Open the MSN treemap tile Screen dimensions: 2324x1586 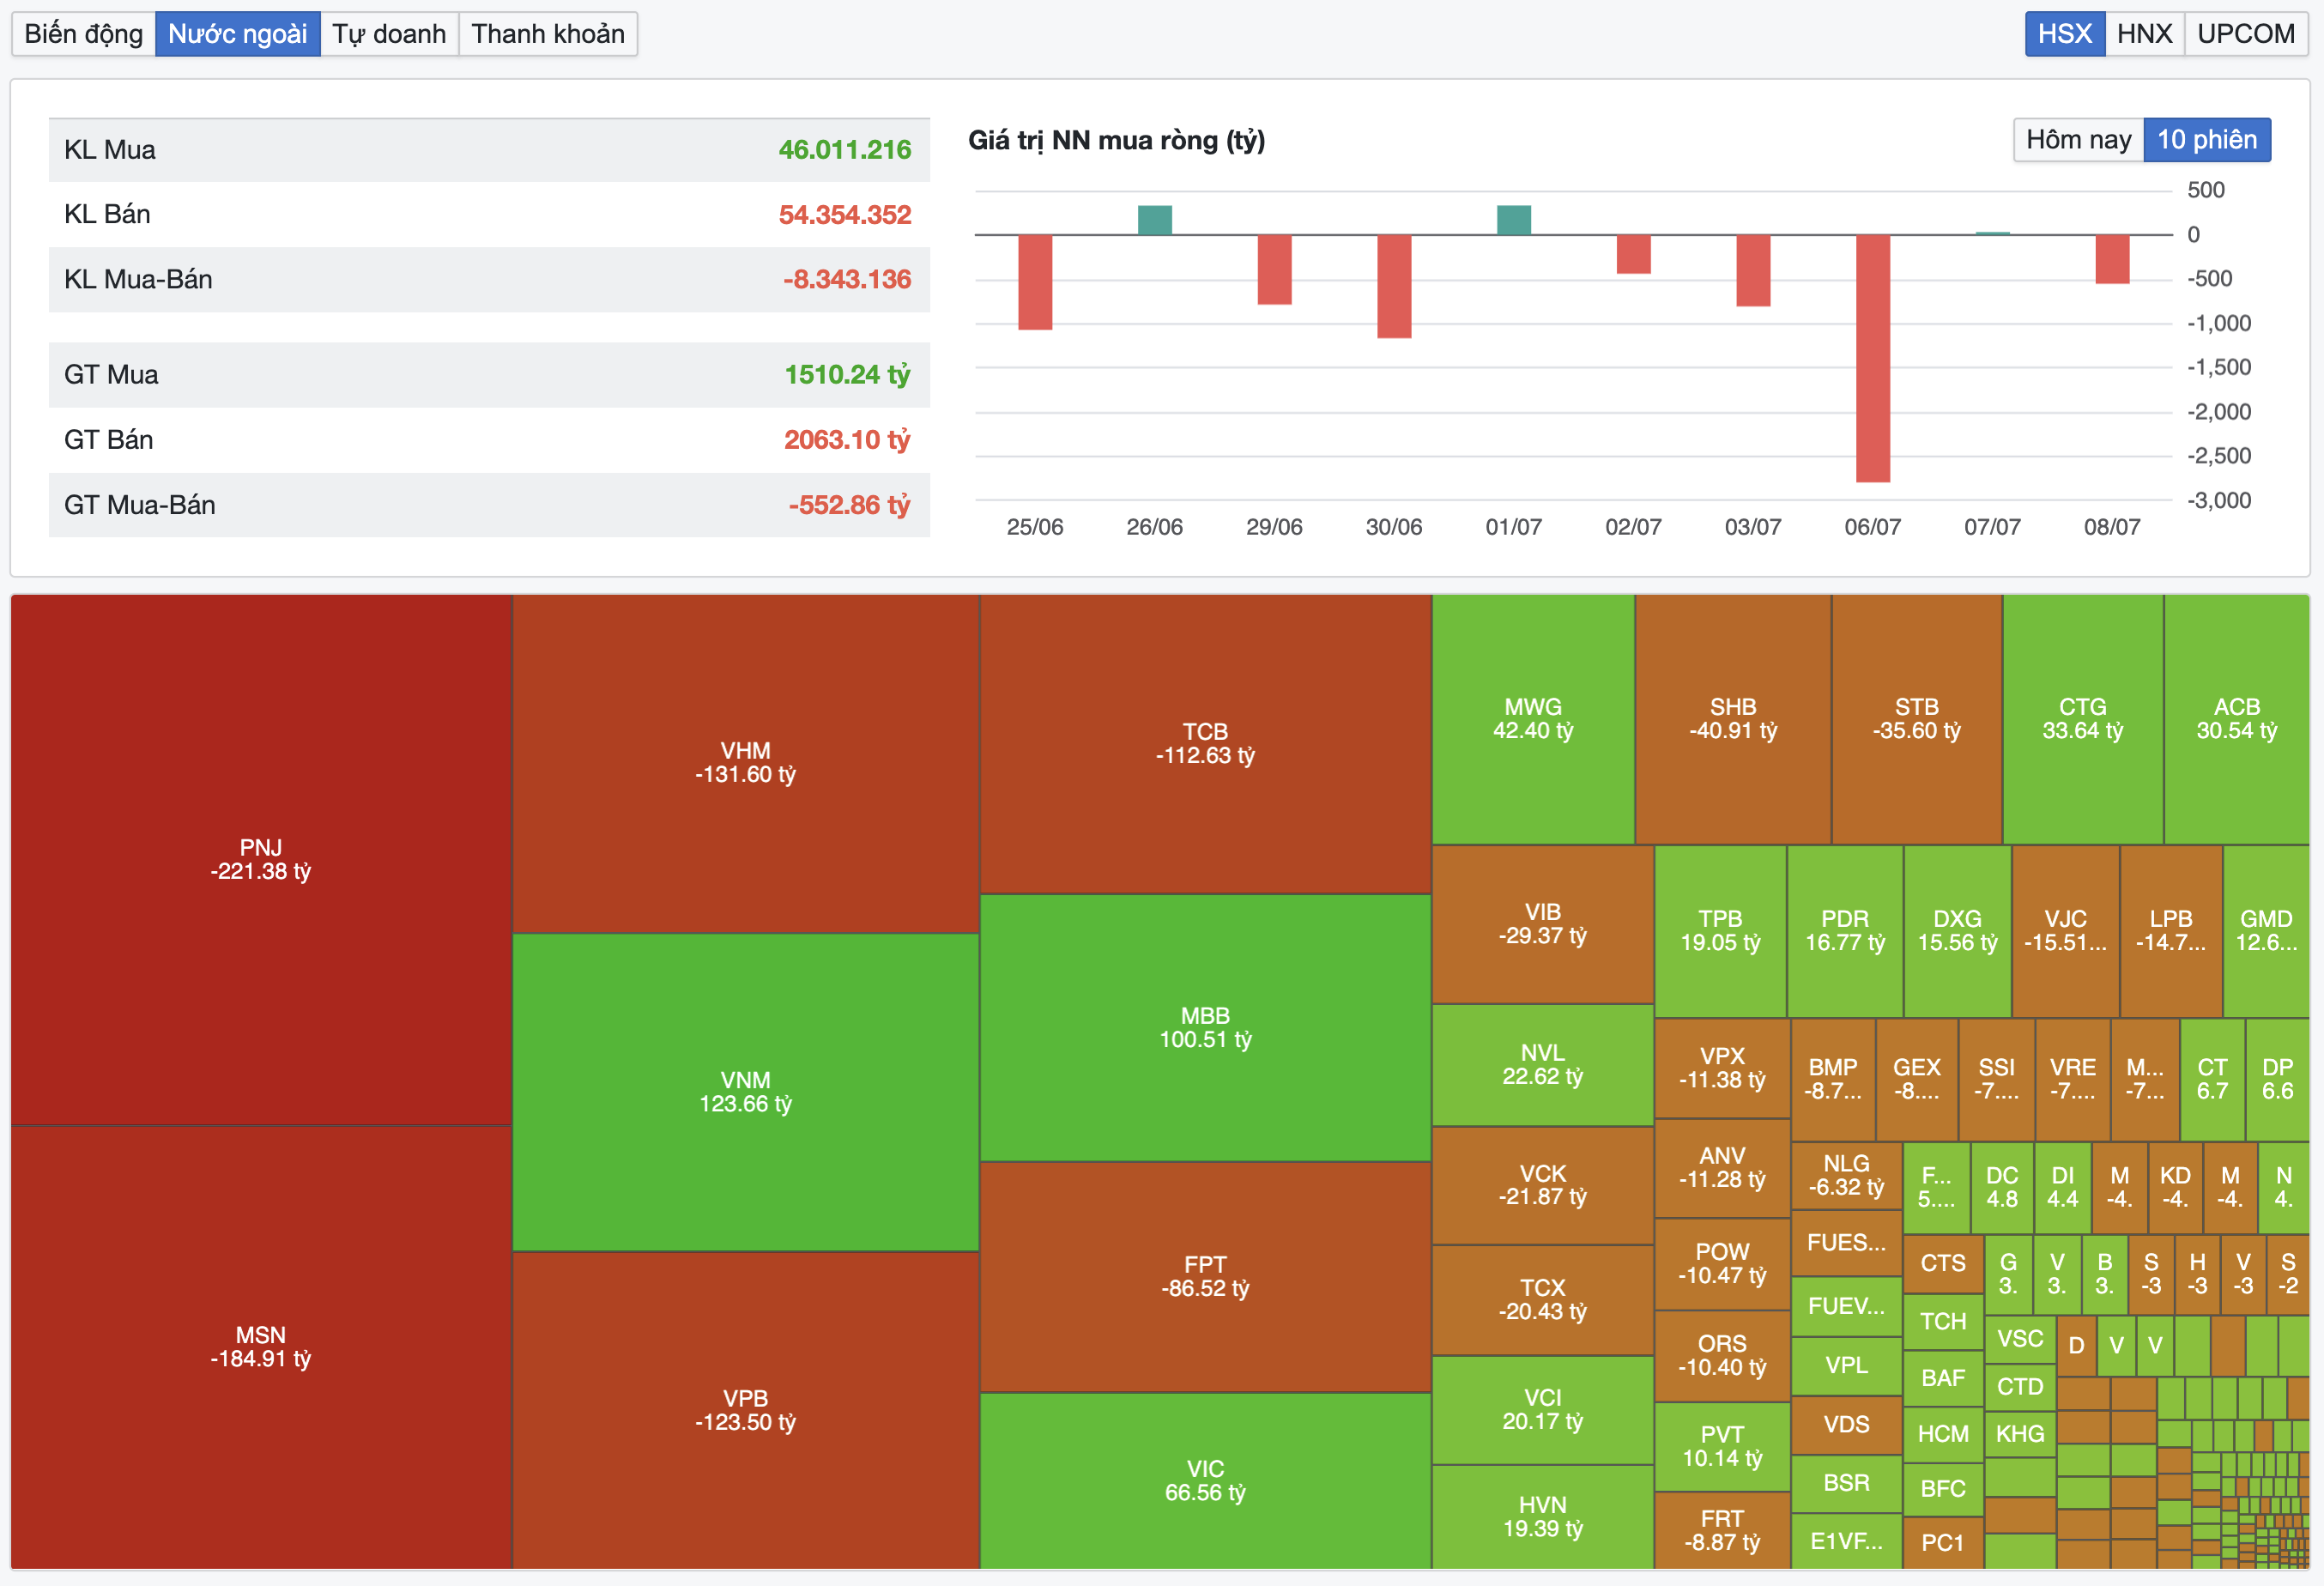(261, 1347)
